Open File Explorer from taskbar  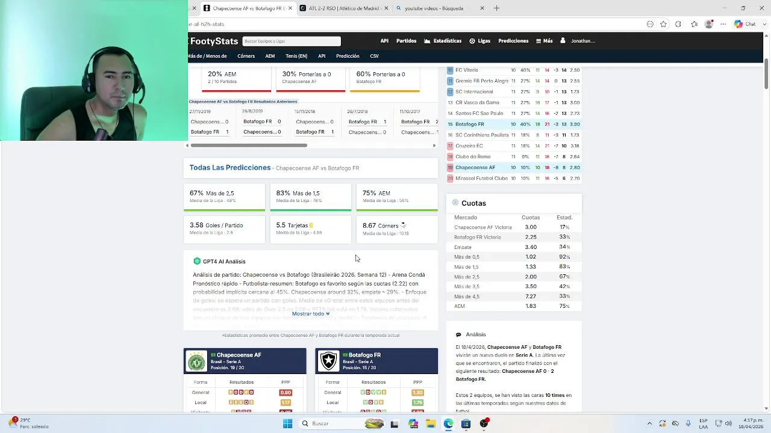pos(431,423)
